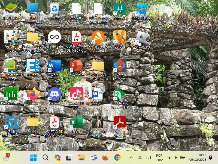This screenshot has height=164, width=218.
Task: Launch the Roblox Player shortcut
Action: (x=141, y=37)
